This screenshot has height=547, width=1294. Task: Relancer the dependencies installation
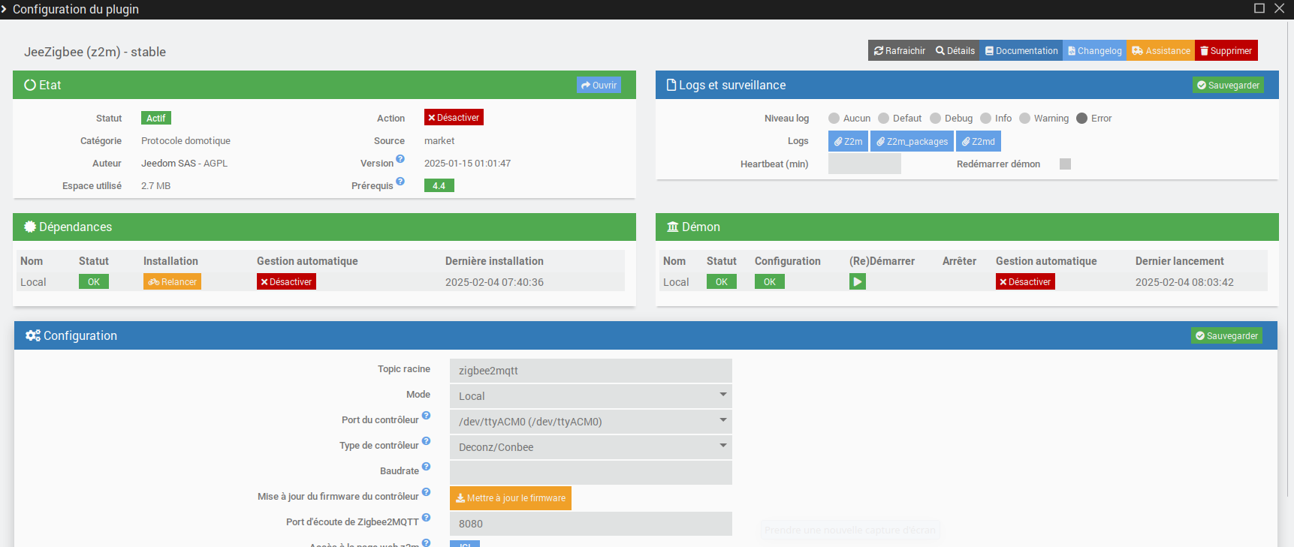172,282
